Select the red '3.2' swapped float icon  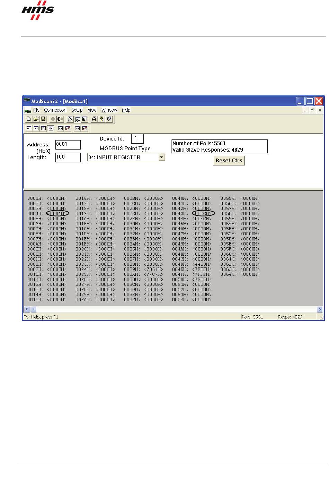(68, 128)
